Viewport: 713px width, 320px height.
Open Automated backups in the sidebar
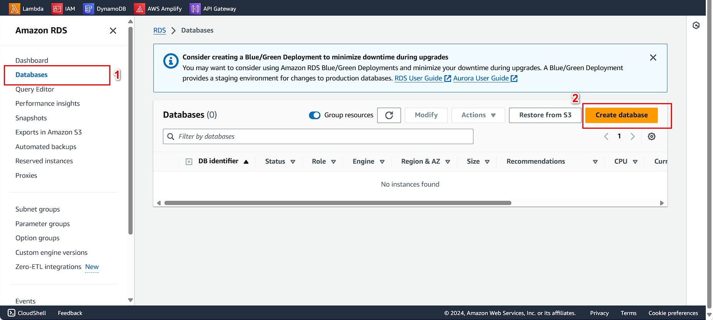(46, 147)
